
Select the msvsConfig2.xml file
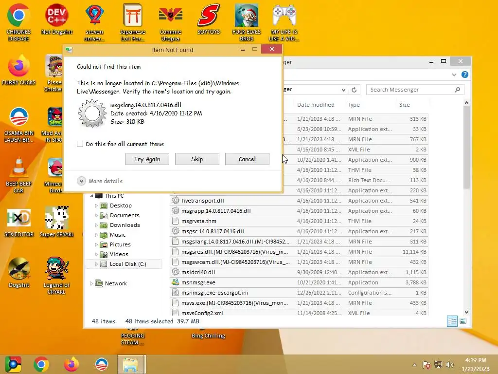299,312
